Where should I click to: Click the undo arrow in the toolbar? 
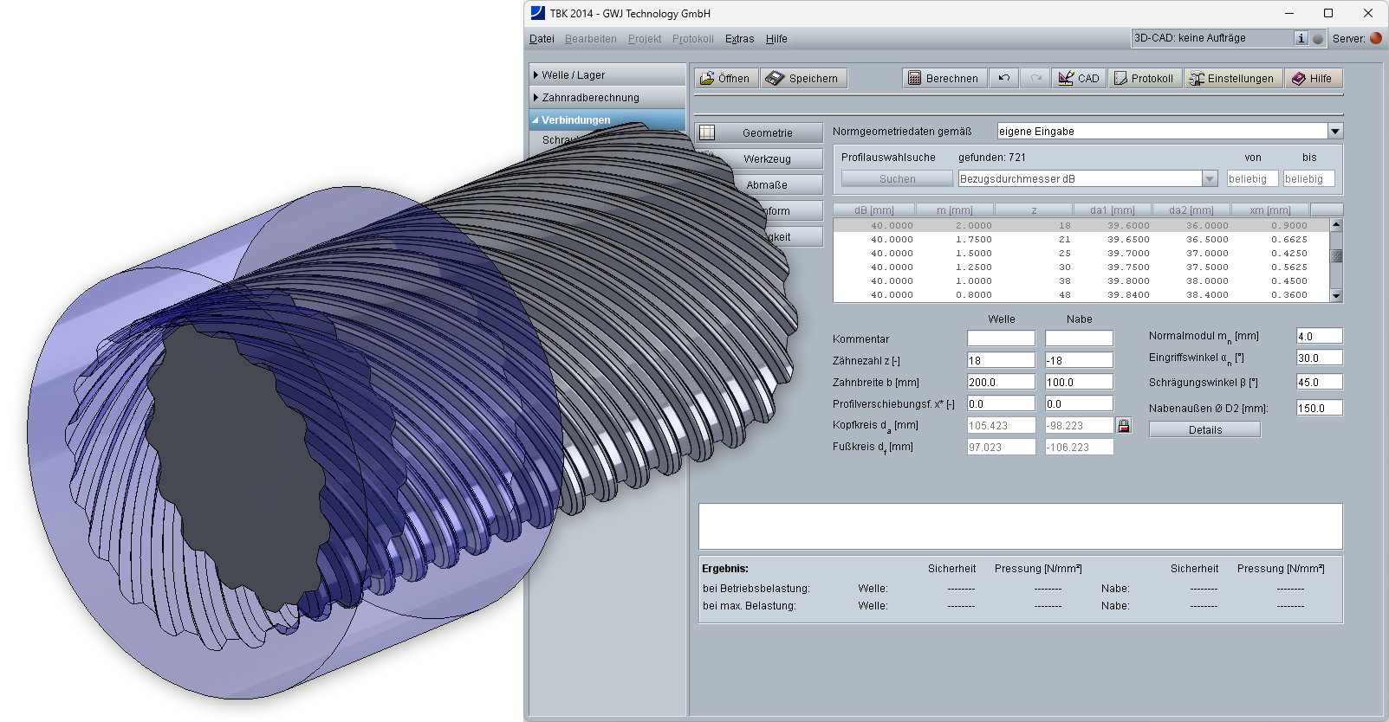(1004, 79)
